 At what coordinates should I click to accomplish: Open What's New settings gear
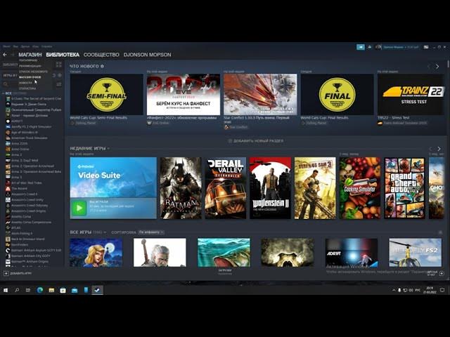(x=102, y=66)
